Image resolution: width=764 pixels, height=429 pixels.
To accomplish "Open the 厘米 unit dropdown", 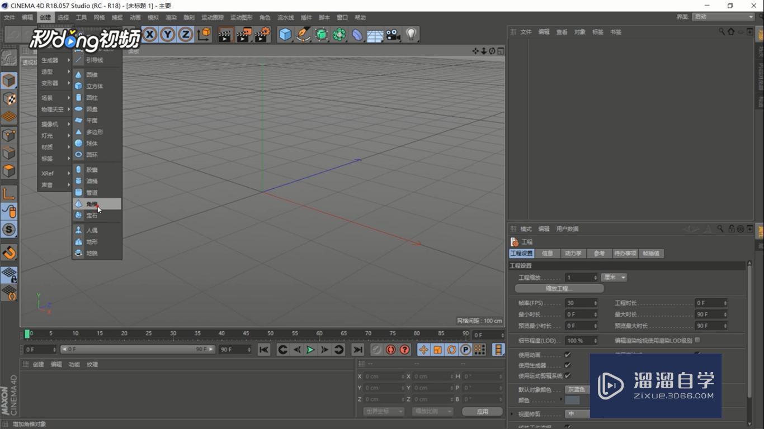I will (614, 278).
